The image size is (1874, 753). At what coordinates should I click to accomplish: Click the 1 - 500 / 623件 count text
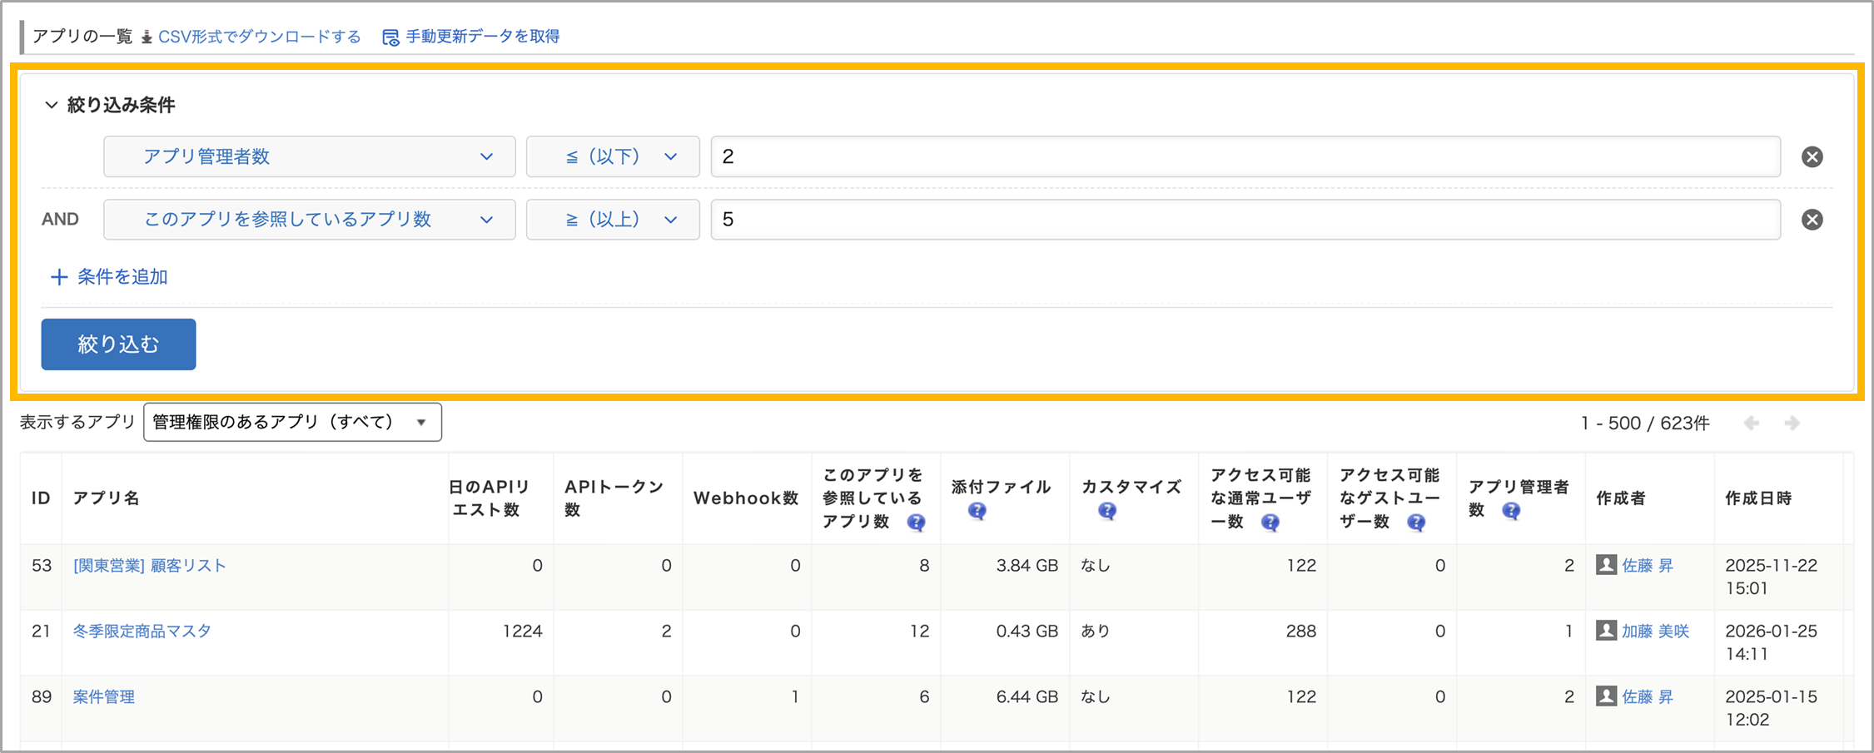click(x=1645, y=424)
